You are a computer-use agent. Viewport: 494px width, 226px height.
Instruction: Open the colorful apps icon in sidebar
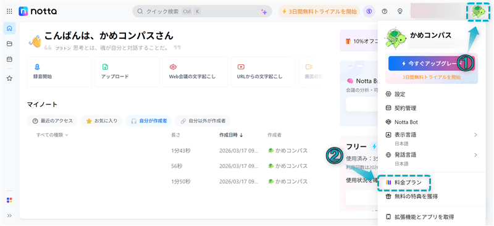tap(9, 200)
